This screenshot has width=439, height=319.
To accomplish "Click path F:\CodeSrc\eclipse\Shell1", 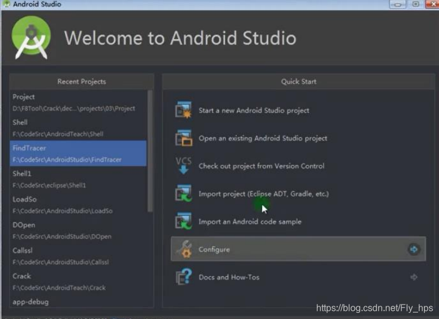I will click(x=49, y=186).
